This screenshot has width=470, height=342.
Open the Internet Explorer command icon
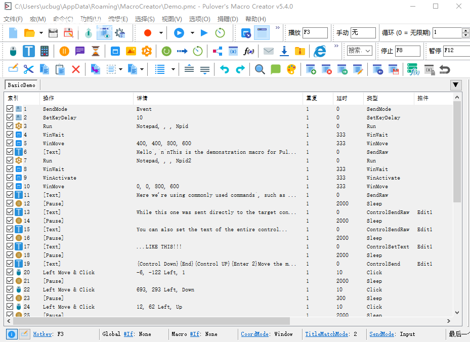click(320, 52)
